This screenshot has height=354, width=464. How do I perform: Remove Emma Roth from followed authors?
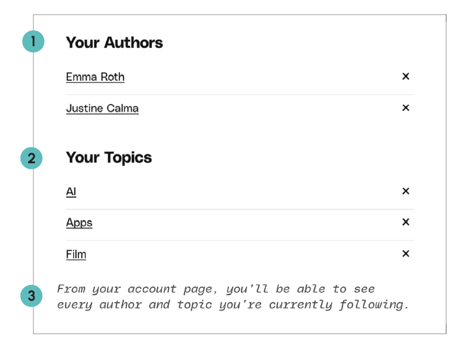(405, 77)
